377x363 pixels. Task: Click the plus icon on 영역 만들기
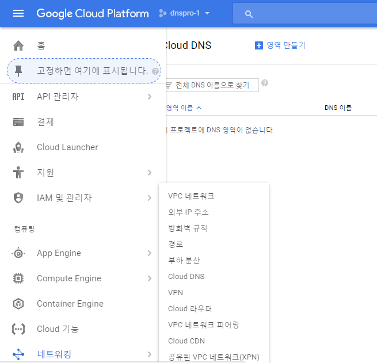click(x=258, y=45)
